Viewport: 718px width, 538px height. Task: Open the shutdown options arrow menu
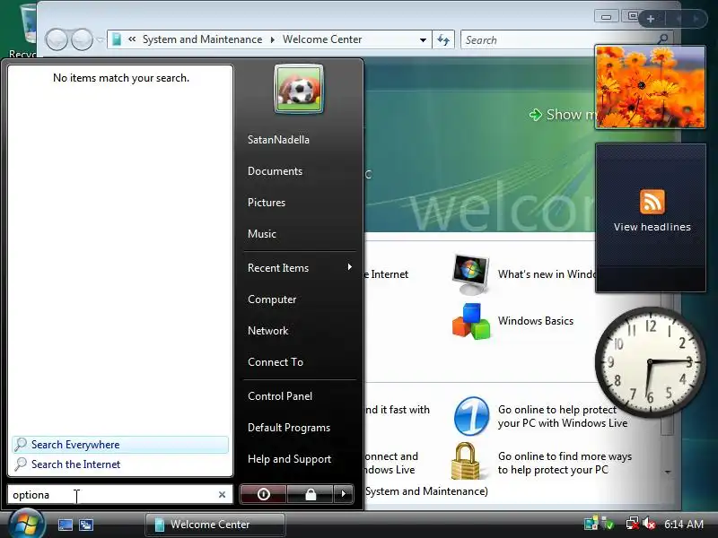click(344, 494)
